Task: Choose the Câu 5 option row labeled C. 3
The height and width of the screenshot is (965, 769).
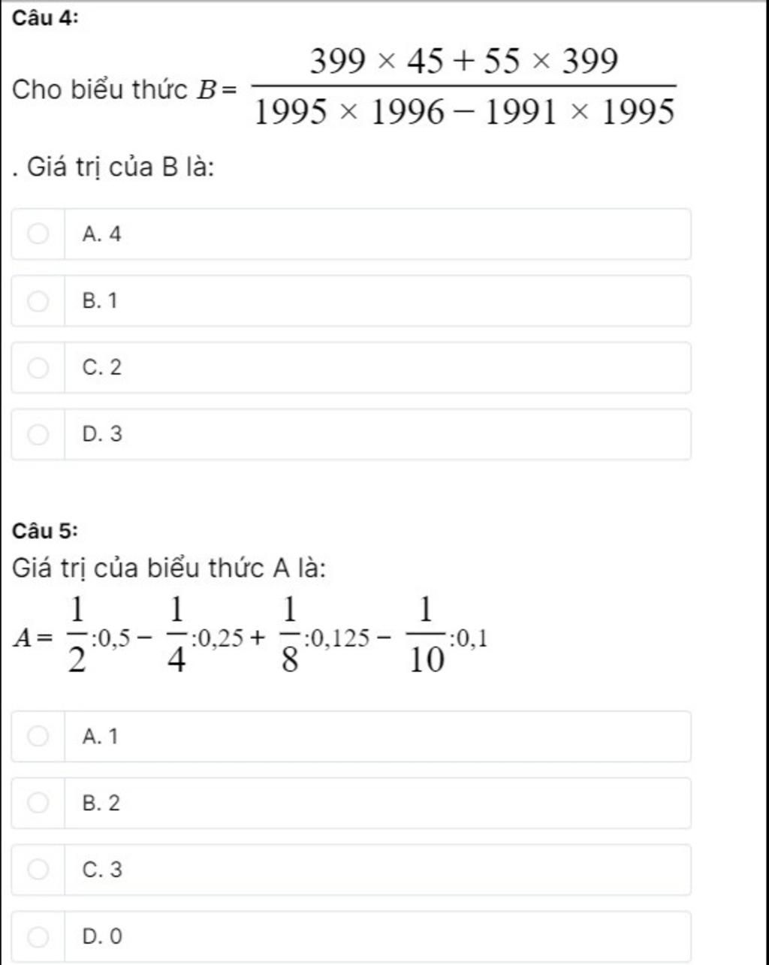Action: (x=351, y=870)
